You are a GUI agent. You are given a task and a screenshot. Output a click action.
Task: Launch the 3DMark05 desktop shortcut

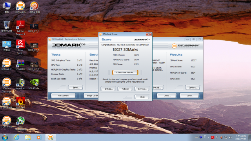coord(7,122)
